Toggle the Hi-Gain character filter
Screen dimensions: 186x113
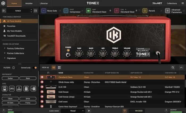[10, 103]
